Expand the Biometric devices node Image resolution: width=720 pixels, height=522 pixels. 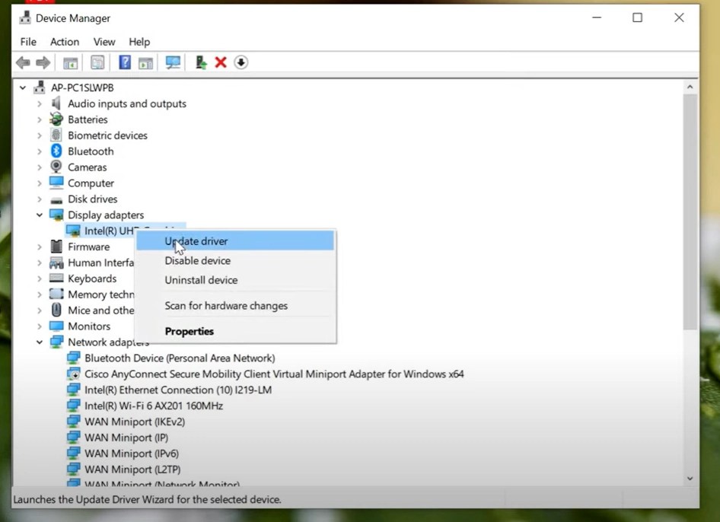tap(40, 135)
